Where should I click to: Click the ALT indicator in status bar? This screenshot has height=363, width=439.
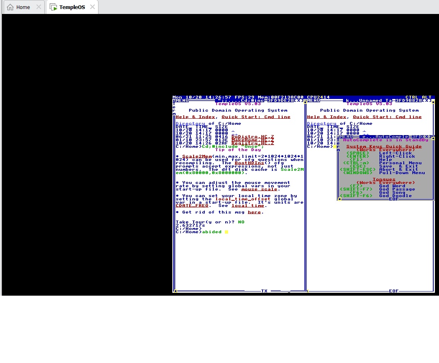(427, 97)
